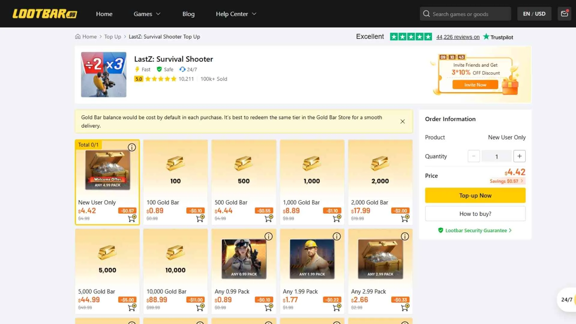Click Home breadcrumb link
This screenshot has height=324, width=576.
tap(89, 37)
